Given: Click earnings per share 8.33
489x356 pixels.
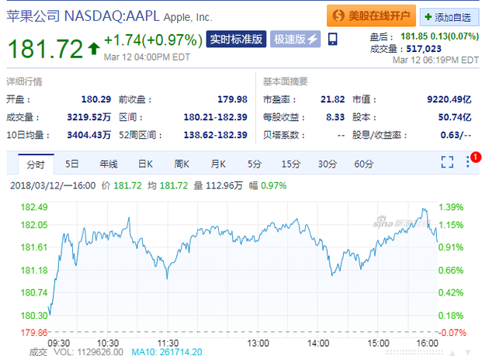Looking at the screenshot, I should pyautogui.click(x=335, y=117).
